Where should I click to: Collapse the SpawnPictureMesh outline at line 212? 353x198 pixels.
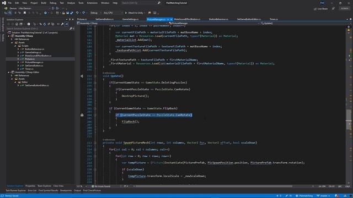tap(95, 143)
